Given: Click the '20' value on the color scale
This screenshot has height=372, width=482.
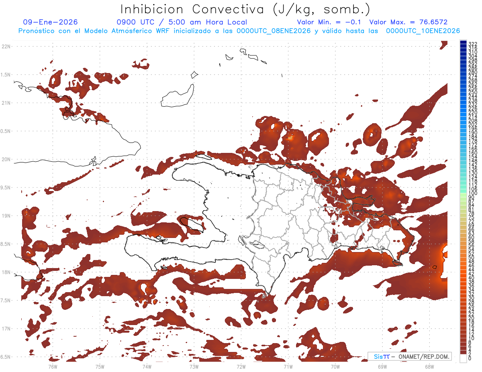Looking at the screenshot, I should tap(472, 318).
